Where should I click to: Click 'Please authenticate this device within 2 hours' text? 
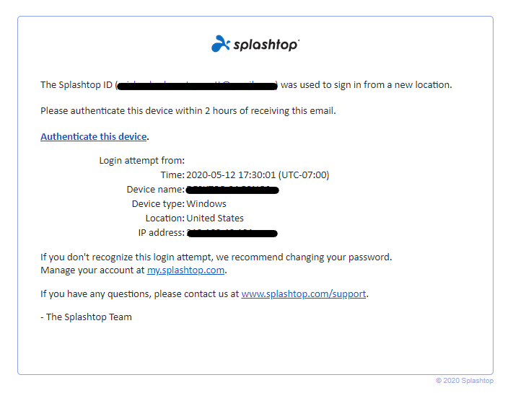tap(188, 111)
